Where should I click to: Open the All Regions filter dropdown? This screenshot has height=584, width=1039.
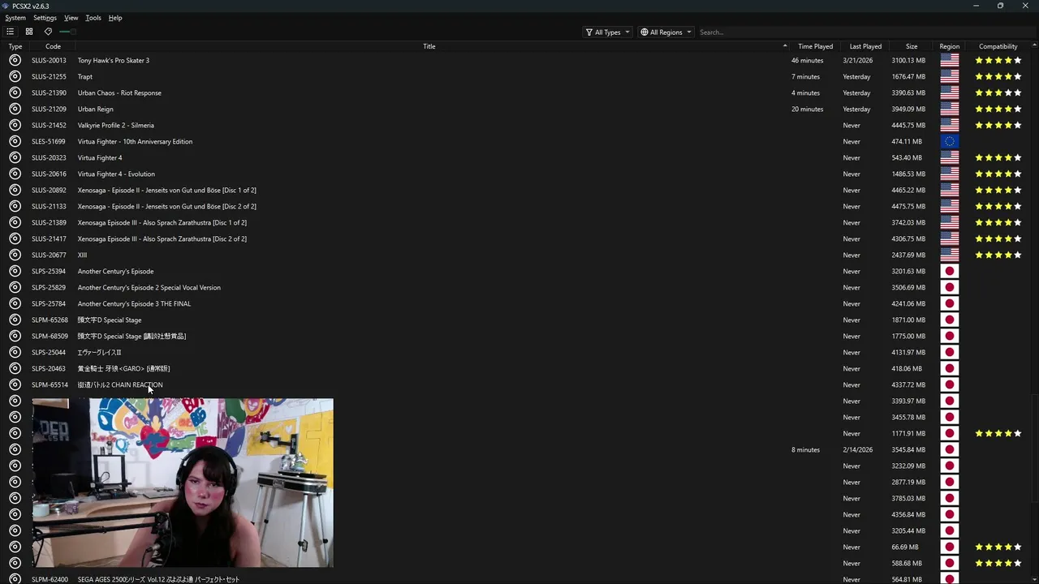click(666, 32)
